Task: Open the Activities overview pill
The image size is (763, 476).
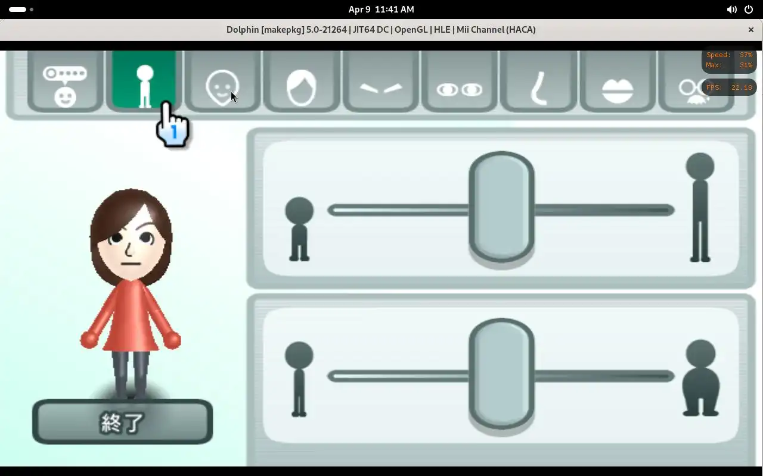Action: click(x=21, y=10)
